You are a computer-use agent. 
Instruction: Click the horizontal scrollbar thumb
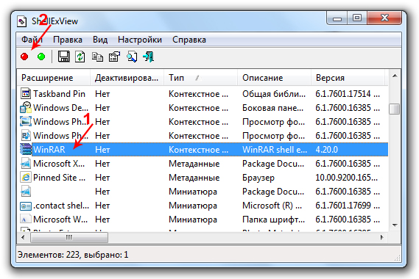click(69, 237)
